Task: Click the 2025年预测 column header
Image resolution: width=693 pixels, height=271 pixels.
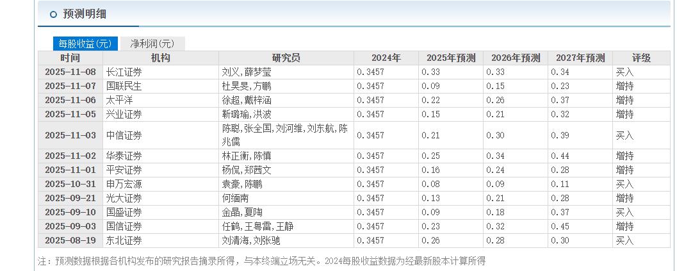Action: tap(451, 58)
